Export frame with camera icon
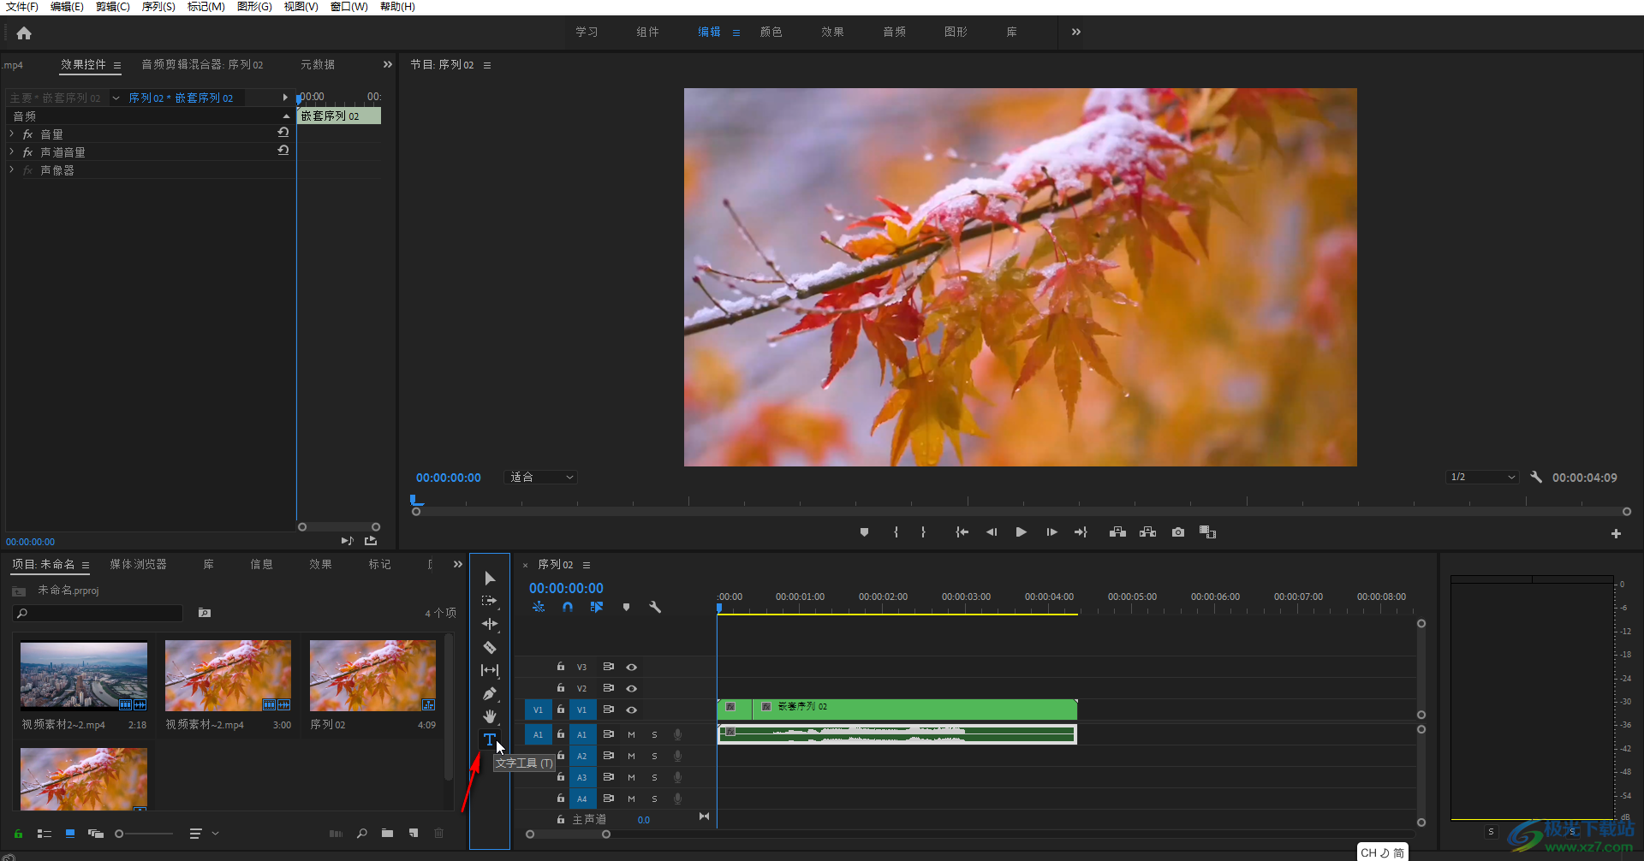The width and height of the screenshot is (1644, 861). coord(1178,532)
